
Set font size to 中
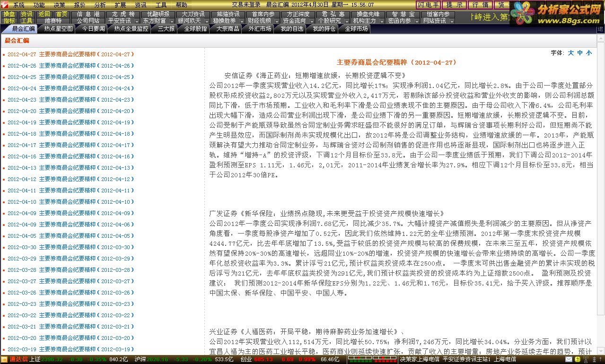tap(580, 53)
